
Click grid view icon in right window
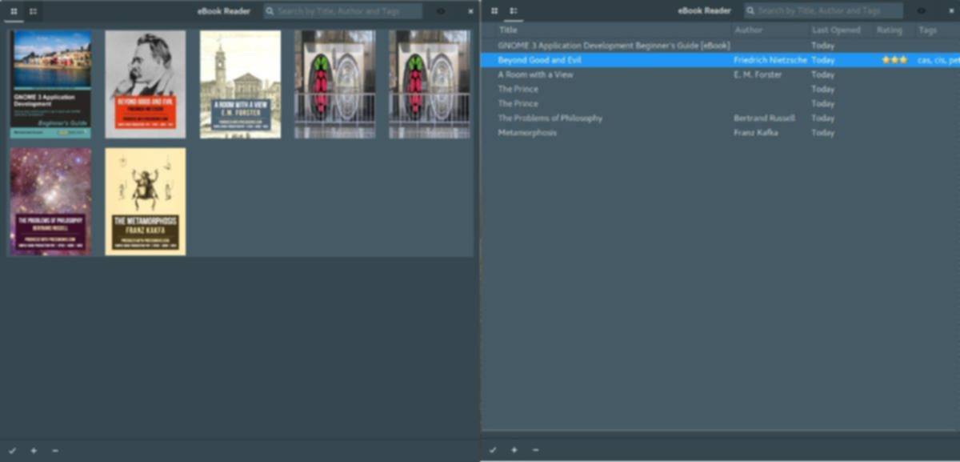coord(494,11)
